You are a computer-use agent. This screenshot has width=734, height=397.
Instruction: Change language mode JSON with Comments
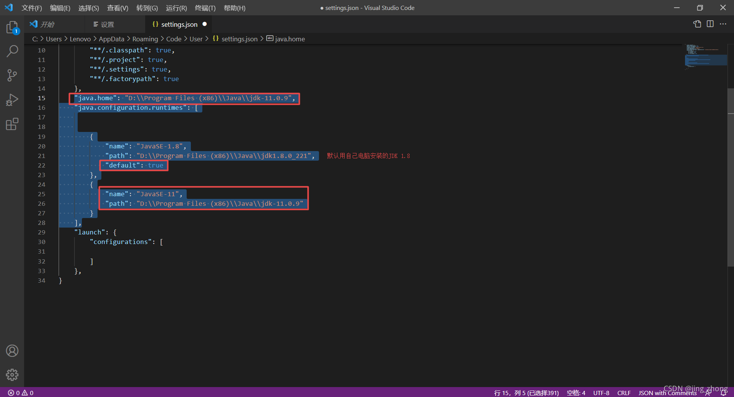click(x=667, y=393)
